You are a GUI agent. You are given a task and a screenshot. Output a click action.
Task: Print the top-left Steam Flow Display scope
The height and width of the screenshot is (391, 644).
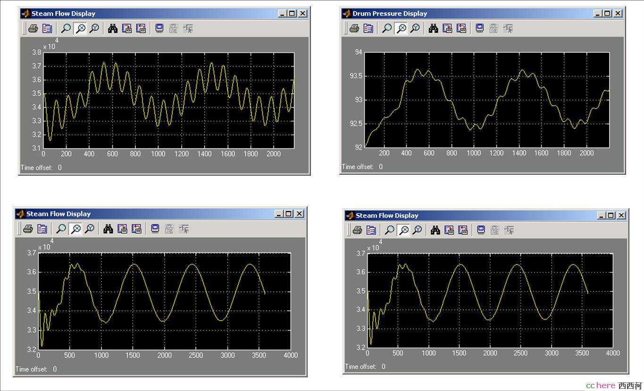point(33,28)
